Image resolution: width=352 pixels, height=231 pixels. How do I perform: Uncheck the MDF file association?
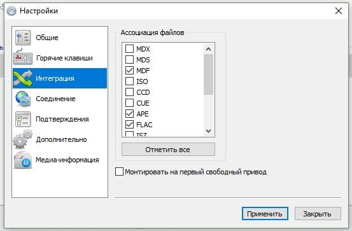[129, 71]
